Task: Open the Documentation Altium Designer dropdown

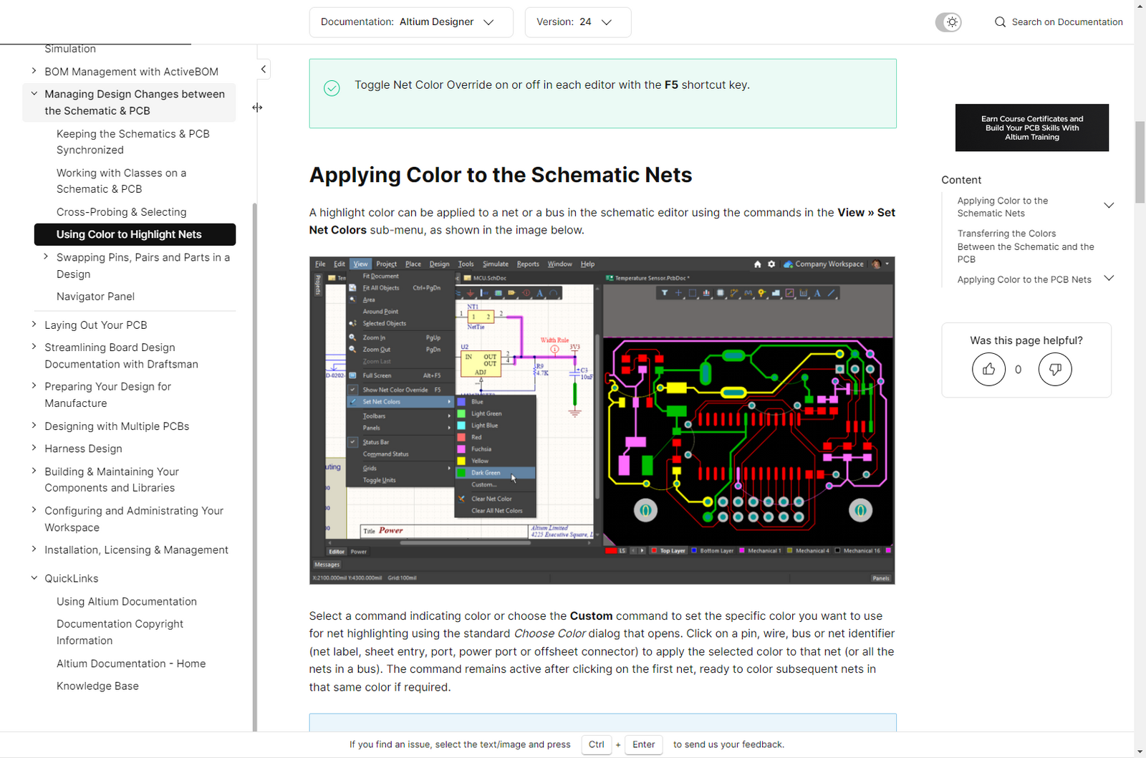Action: [x=411, y=22]
